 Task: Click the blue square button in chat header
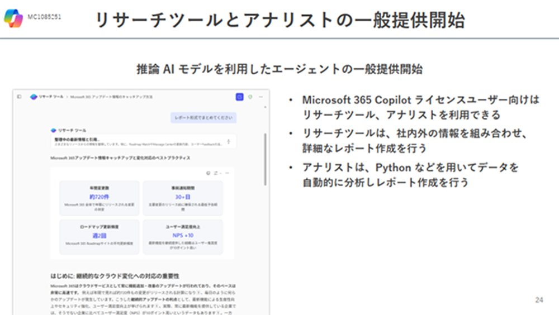click(240, 97)
